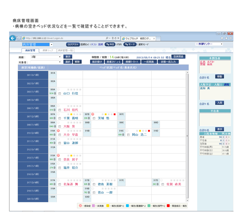The width and height of the screenshot is (246, 220).
Task: Tick checkbox for patient 大分 早苗
Action: (x=60, y=135)
